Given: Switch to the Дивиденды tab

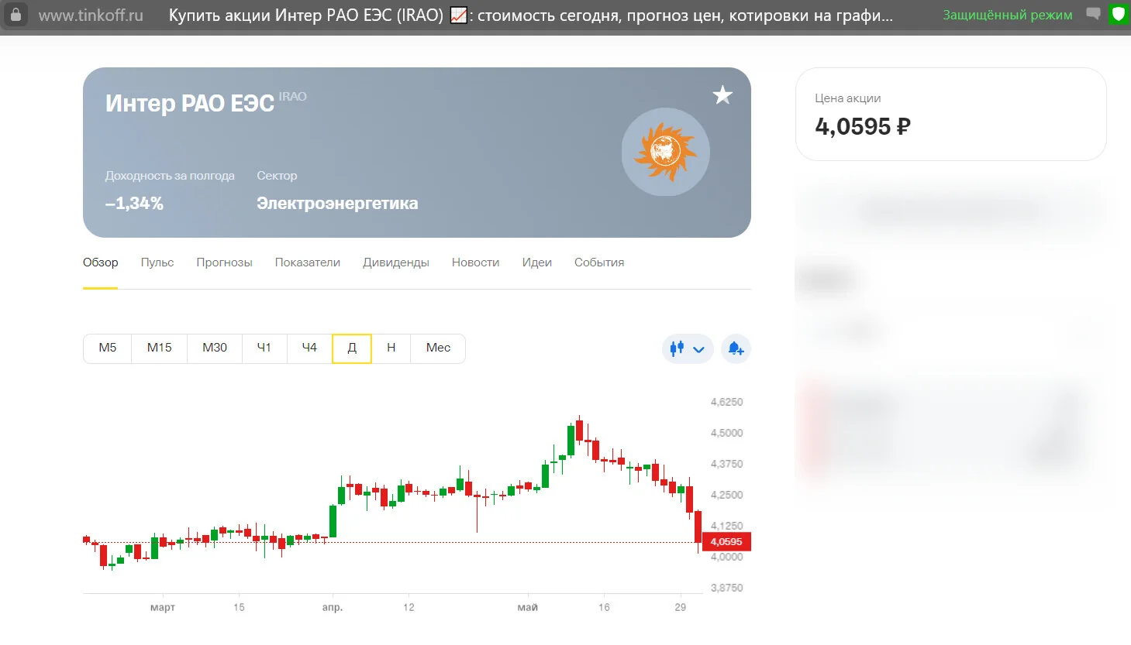Looking at the screenshot, I should point(396,262).
